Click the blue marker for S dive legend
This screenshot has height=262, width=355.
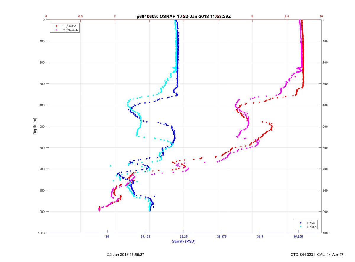coord(301,223)
